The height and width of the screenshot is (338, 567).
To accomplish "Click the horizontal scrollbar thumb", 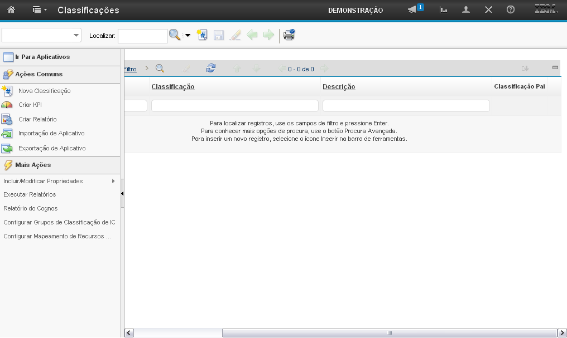I will point(389,333).
